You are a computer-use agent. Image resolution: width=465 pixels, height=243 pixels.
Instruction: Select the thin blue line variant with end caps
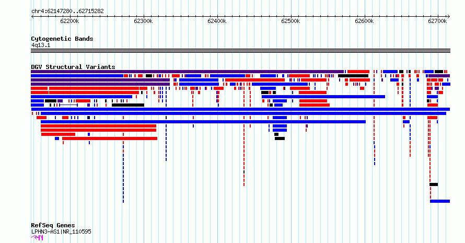(x=68, y=105)
